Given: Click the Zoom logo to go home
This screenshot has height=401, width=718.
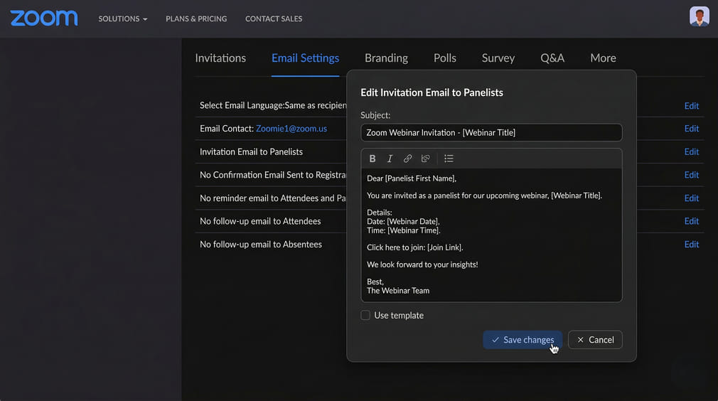Looking at the screenshot, I should click(x=44, y=18).
